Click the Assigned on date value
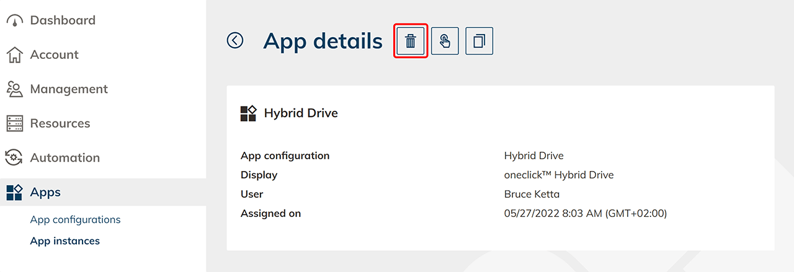 [585, 213]
